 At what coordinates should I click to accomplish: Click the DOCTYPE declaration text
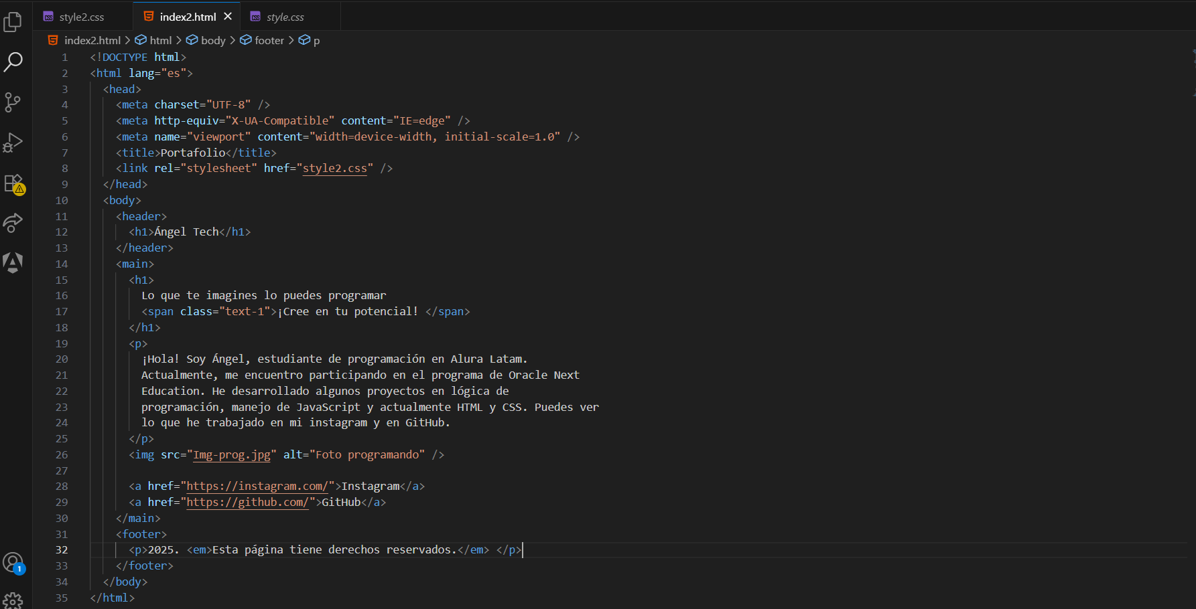[138, 57]
